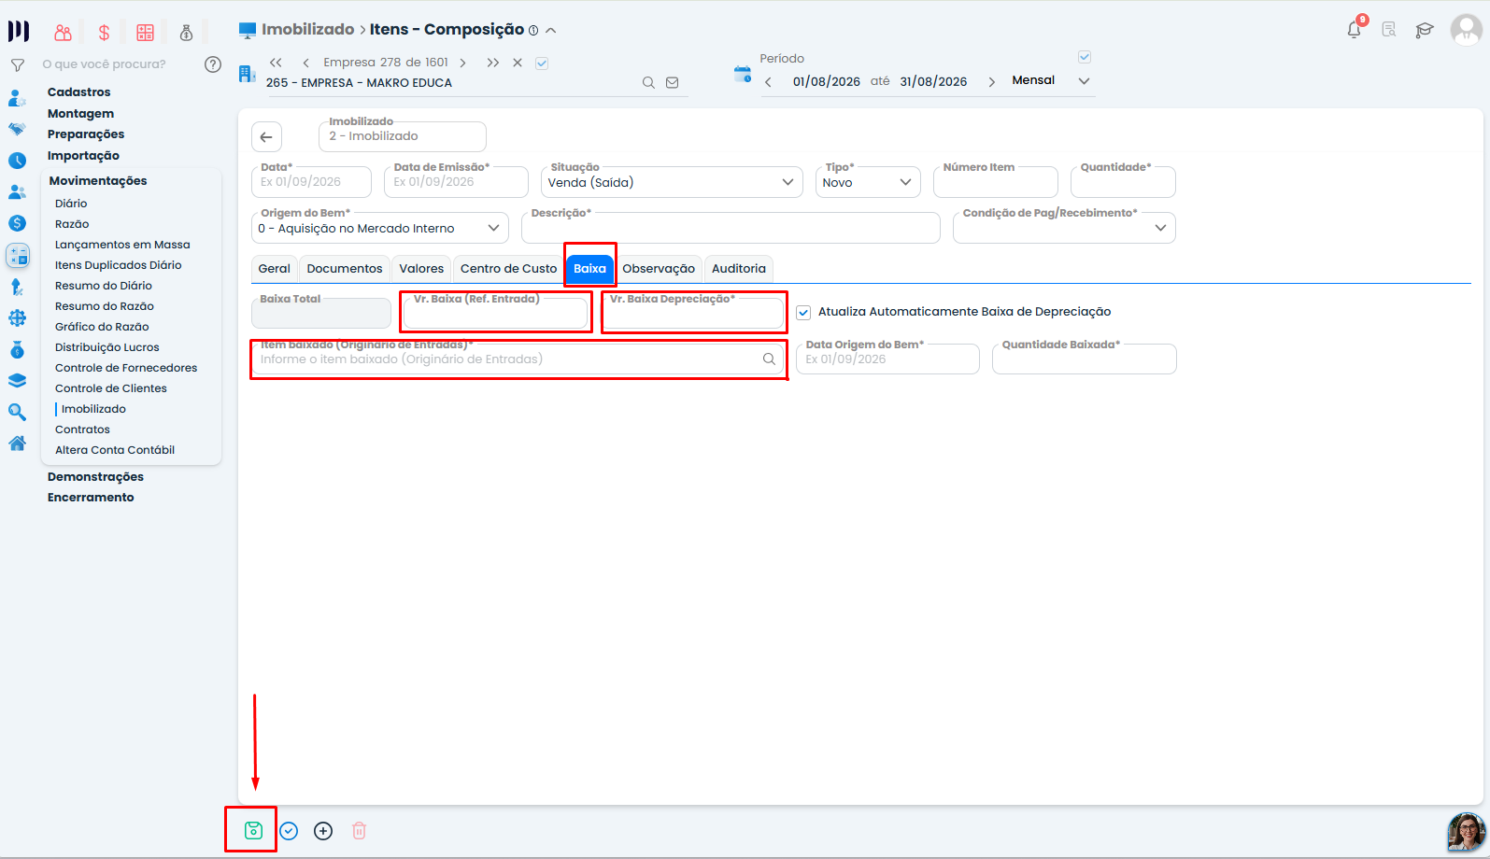Expand the Demonstrações menu section
The image size is (1490, 859).
coord(95,477)
